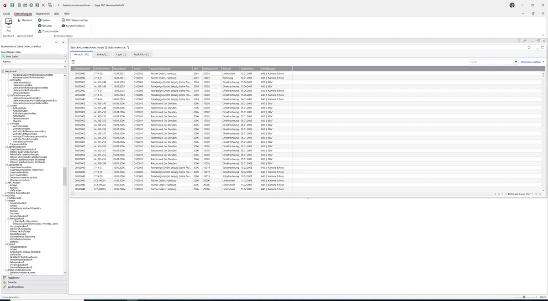Toggle the Dashboard Ein/Aus button

(8, 25)
